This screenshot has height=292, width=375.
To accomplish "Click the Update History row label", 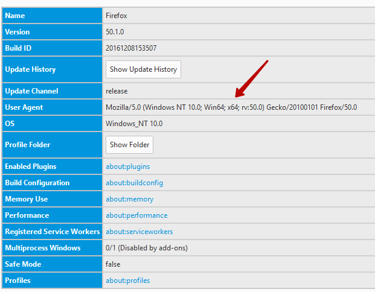I will coord(30,69).
